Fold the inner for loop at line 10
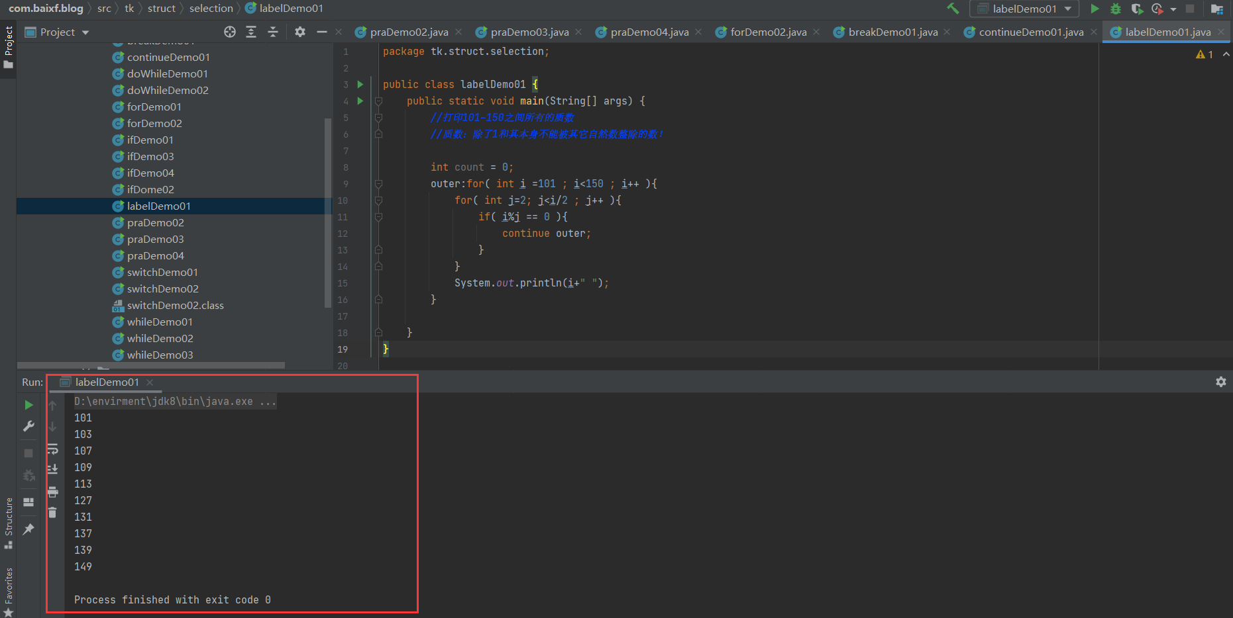1233x618 pixels. click(x=378, y=200)
